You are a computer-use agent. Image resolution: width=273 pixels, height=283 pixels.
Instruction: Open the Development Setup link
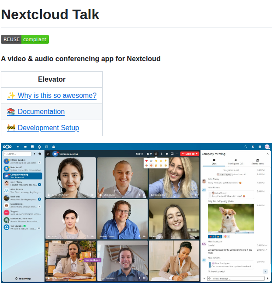coord(43,128)
